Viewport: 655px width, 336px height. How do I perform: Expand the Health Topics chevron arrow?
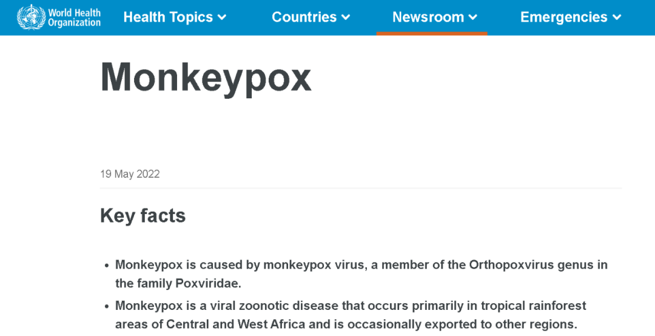[x=222, y=18]
